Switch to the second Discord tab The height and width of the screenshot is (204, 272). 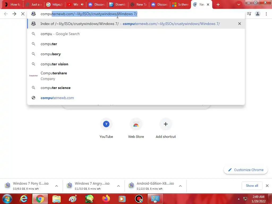(160, 5)
